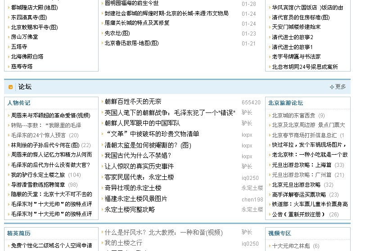The width and height of the screenshot is (370, 251).
Task: Open 都城隍店大殿(地图) link
Action: (x=35, y=8)
